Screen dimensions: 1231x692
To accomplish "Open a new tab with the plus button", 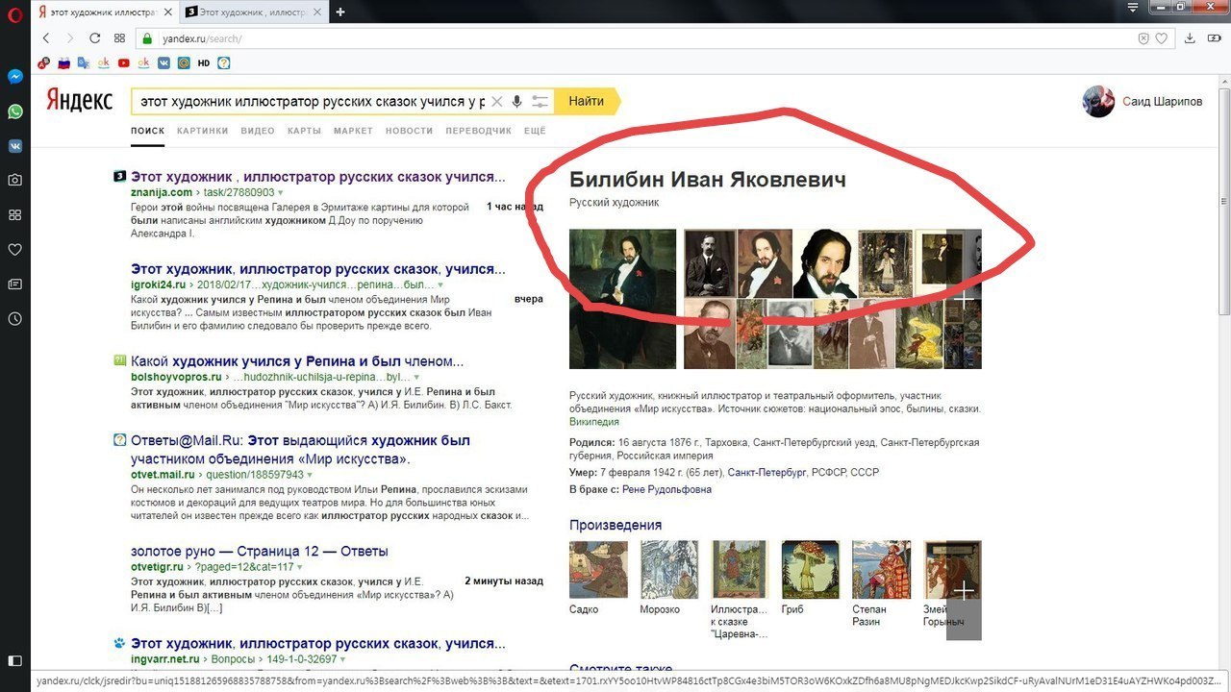I will coord(340,12).
